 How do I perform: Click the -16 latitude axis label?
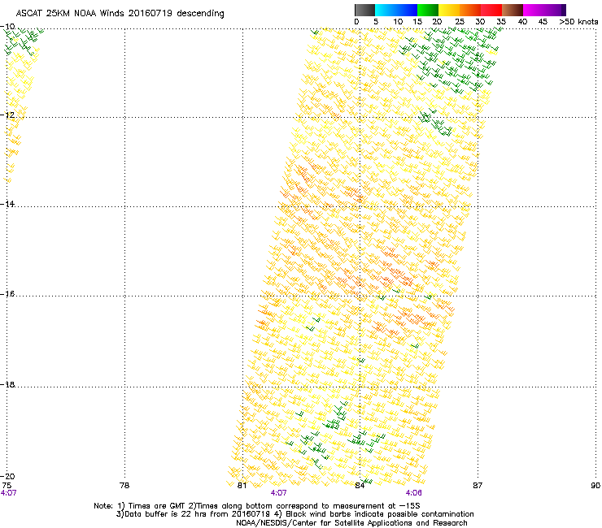[8, 294]
